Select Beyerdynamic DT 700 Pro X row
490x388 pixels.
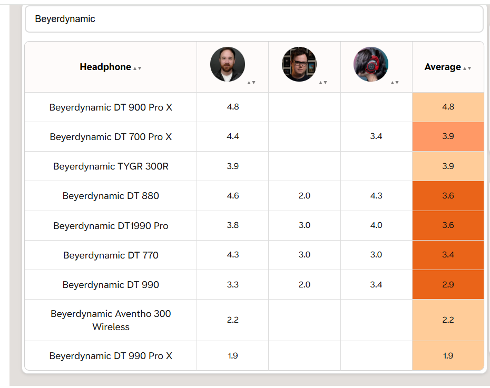pos(254,137)
